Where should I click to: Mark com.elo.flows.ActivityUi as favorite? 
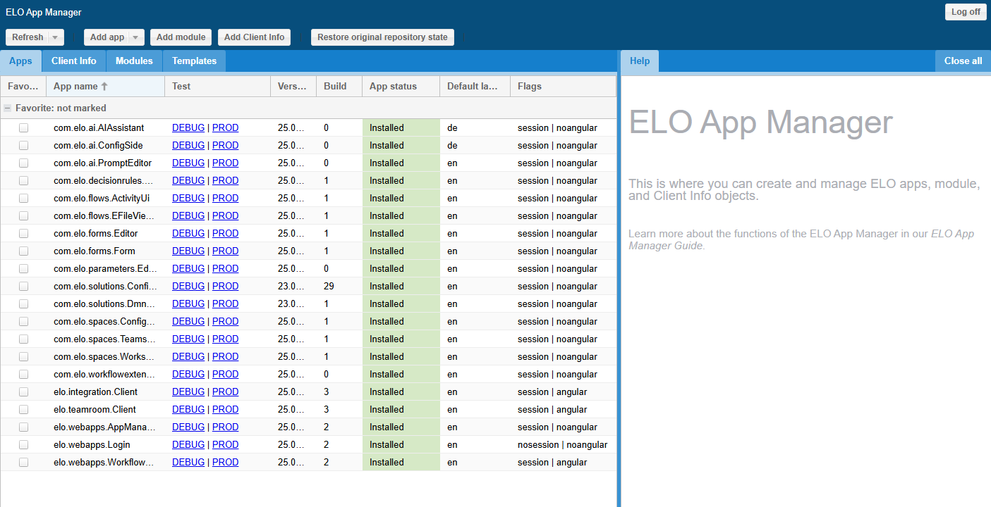(23, 199)
